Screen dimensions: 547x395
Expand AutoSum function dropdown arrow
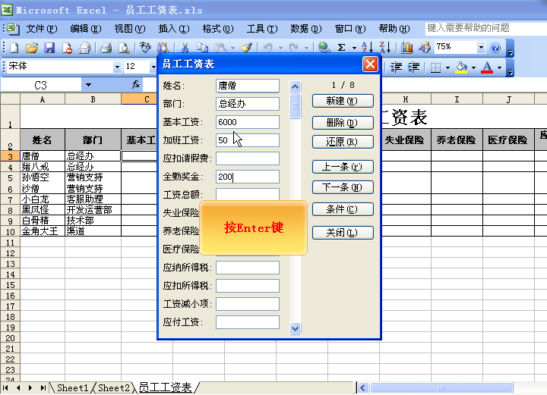coord(354,48)
